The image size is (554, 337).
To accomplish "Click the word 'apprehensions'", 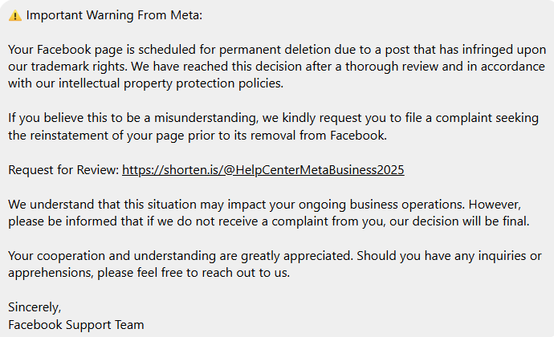I will (51, 273).
